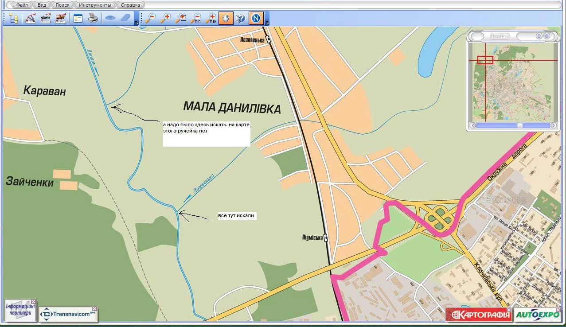Click the blank pill button left of Навиг...
This screenshot has width=566, height=327.
point(478,36)
